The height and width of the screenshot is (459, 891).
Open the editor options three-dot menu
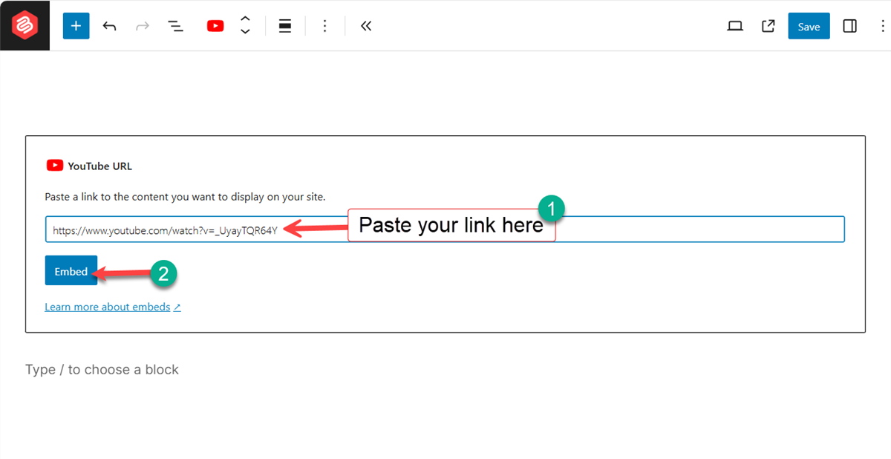click(x=882, y=25)
